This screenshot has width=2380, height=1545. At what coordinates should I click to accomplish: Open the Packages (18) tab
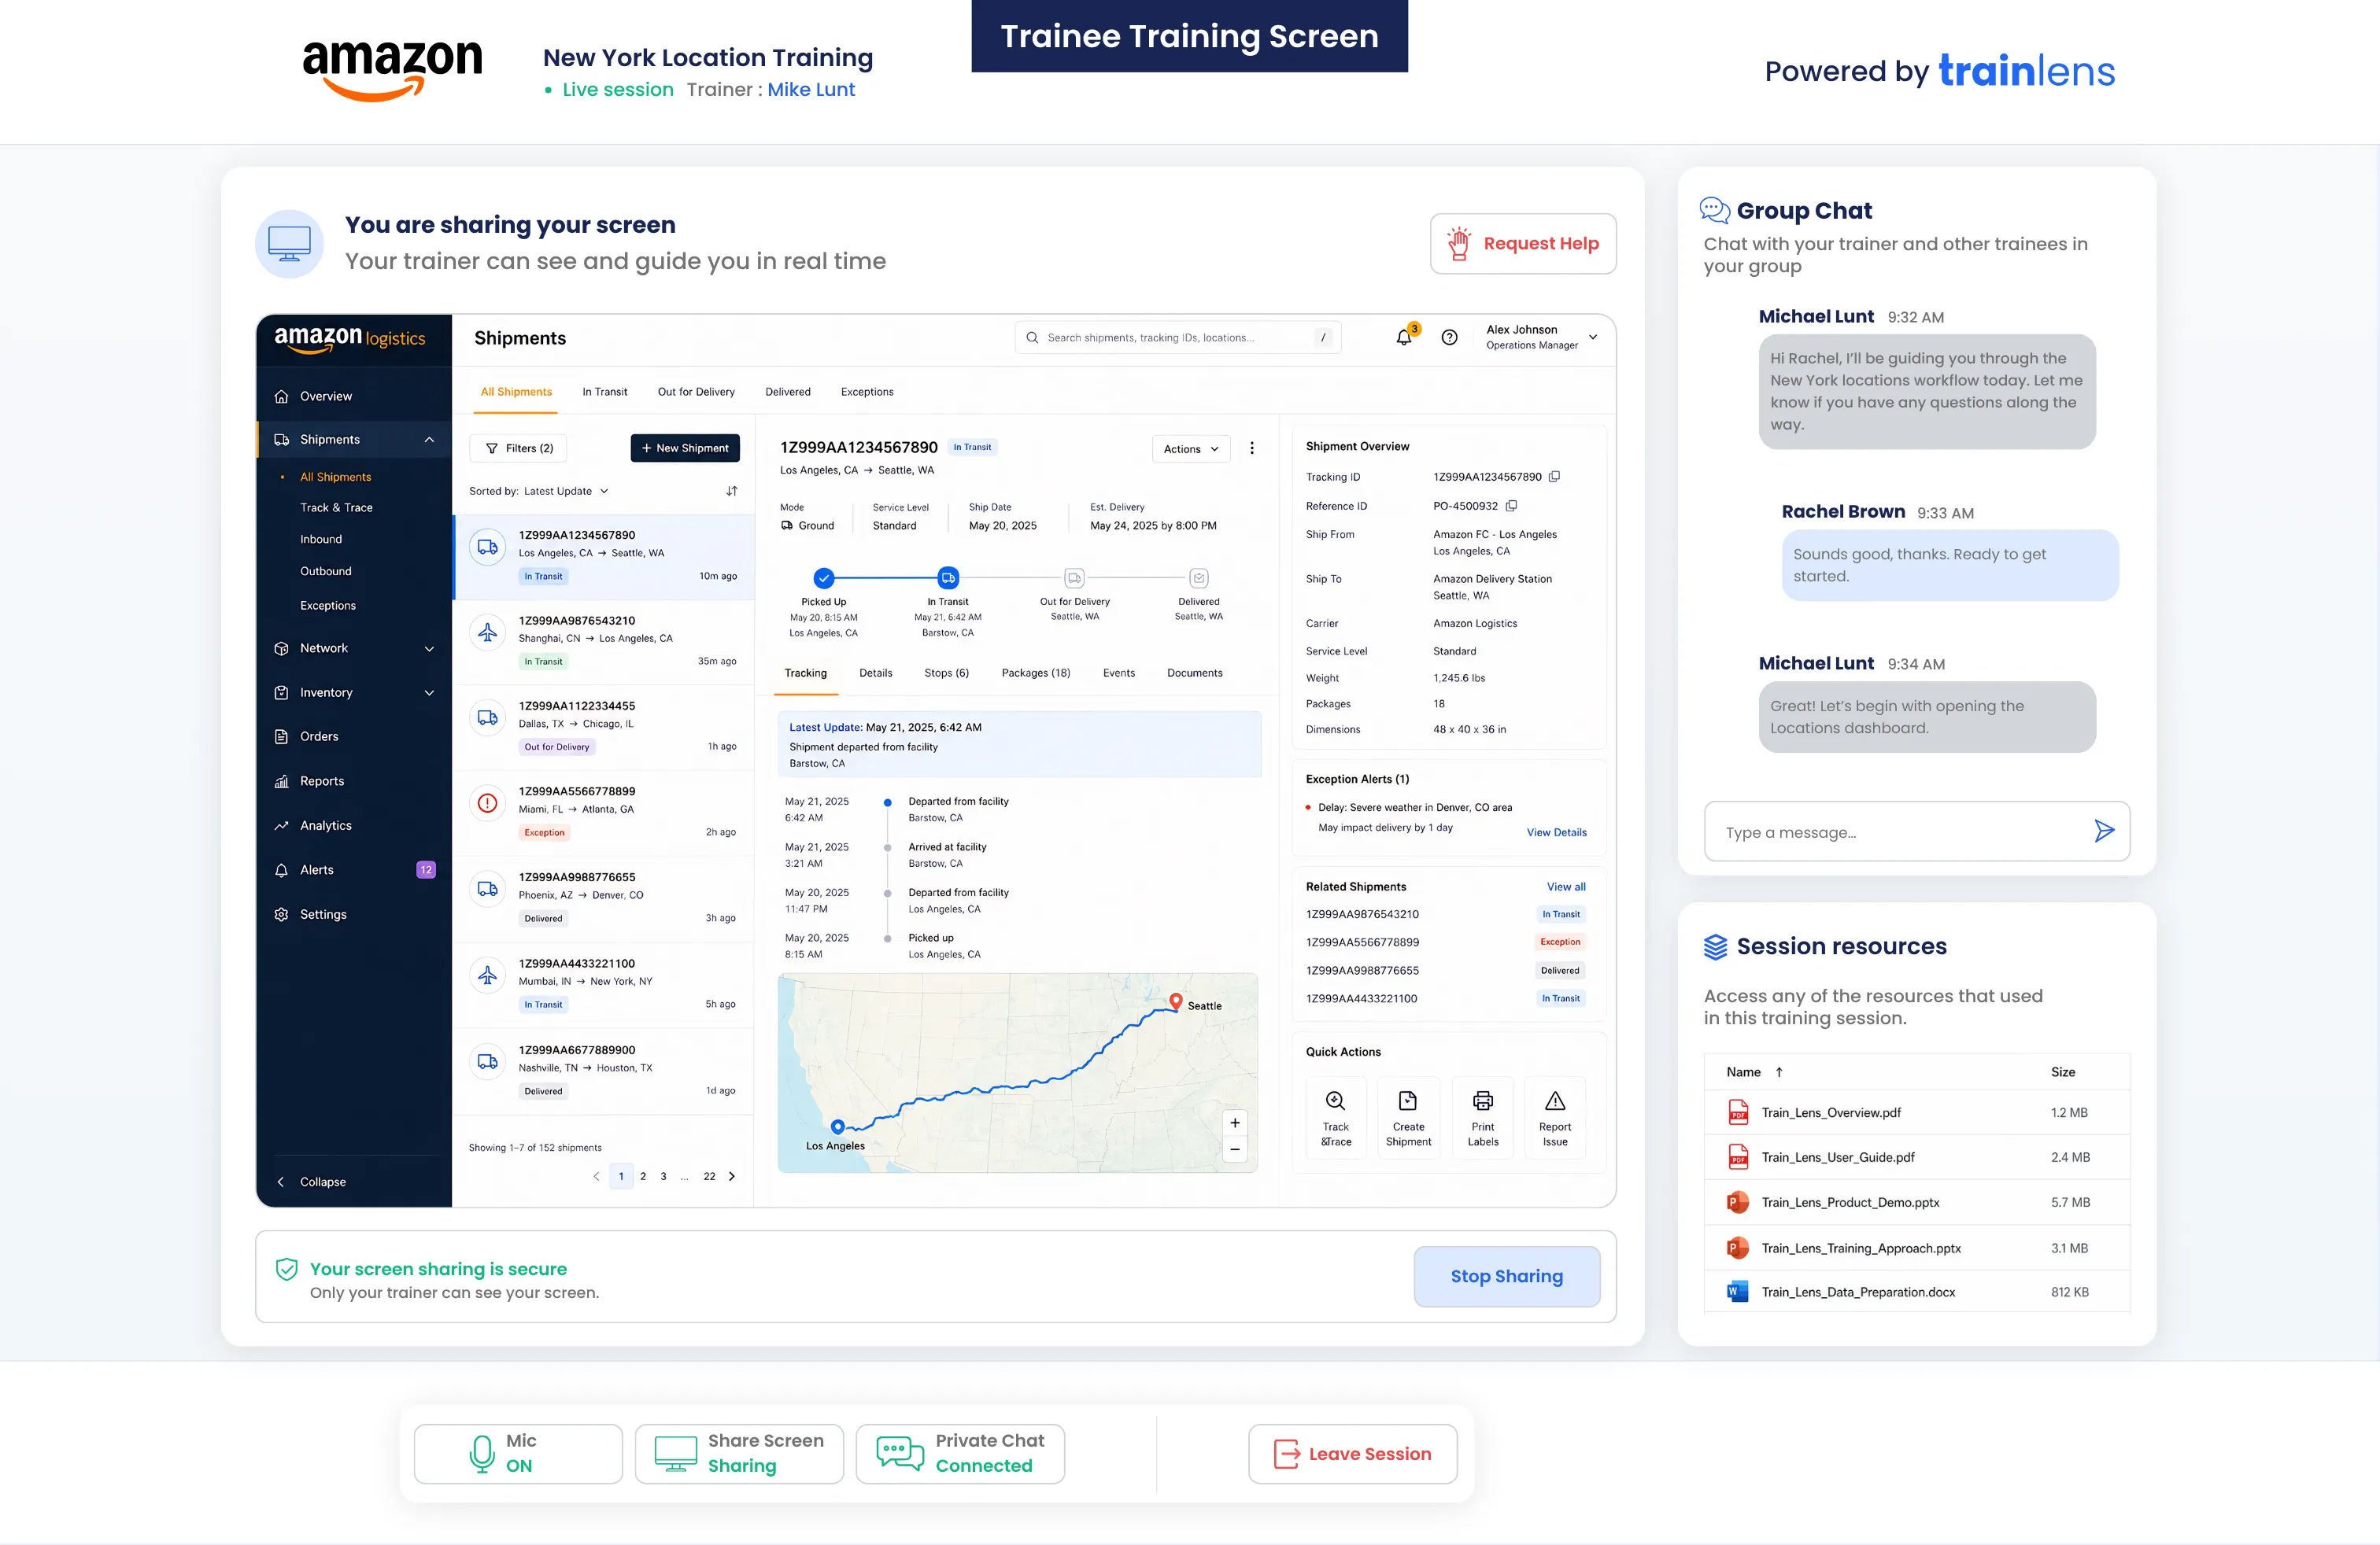click(1035, 673)
